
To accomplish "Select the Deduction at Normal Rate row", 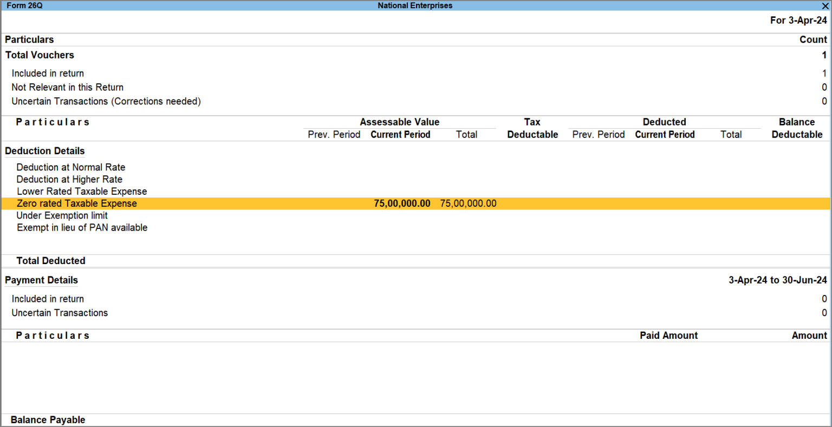I will pyautogui.click(x=70, y=167).
